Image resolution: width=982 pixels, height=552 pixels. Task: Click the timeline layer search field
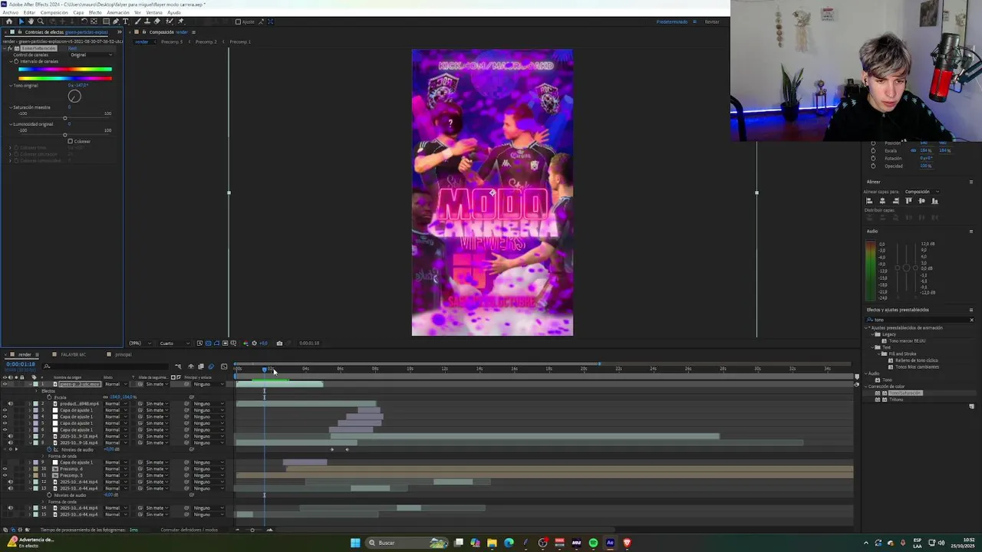coord(105,366)
